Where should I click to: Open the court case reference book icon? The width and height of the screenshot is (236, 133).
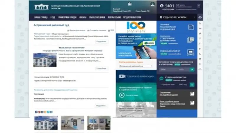point(192,94)
